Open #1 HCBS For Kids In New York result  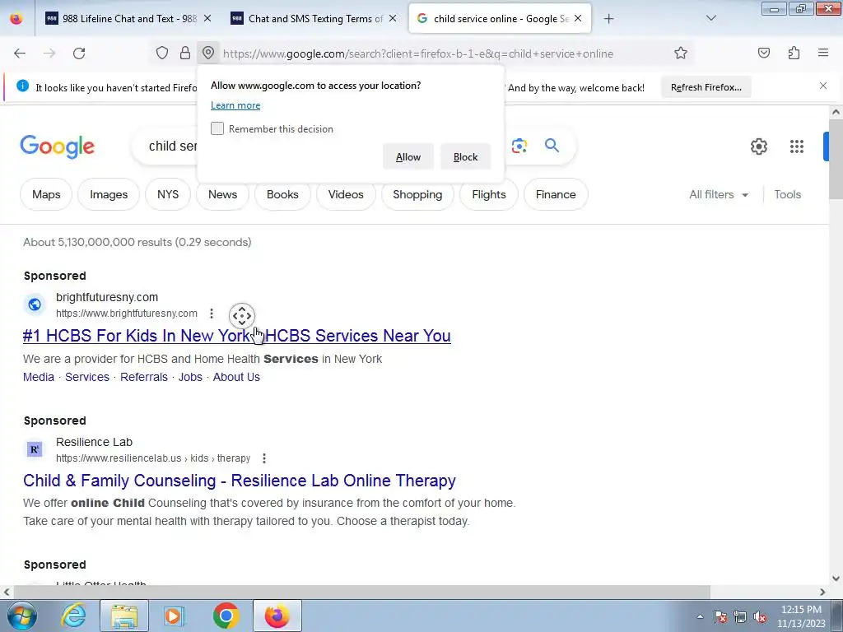click(x=236, y=336)
